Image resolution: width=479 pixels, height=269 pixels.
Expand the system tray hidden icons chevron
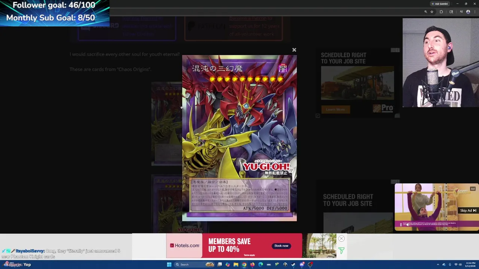point(438,265)
